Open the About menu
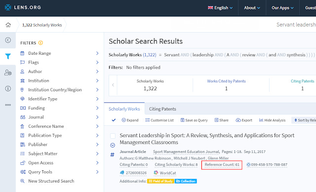This screenshot has height=192, width=316. (252, 8)
